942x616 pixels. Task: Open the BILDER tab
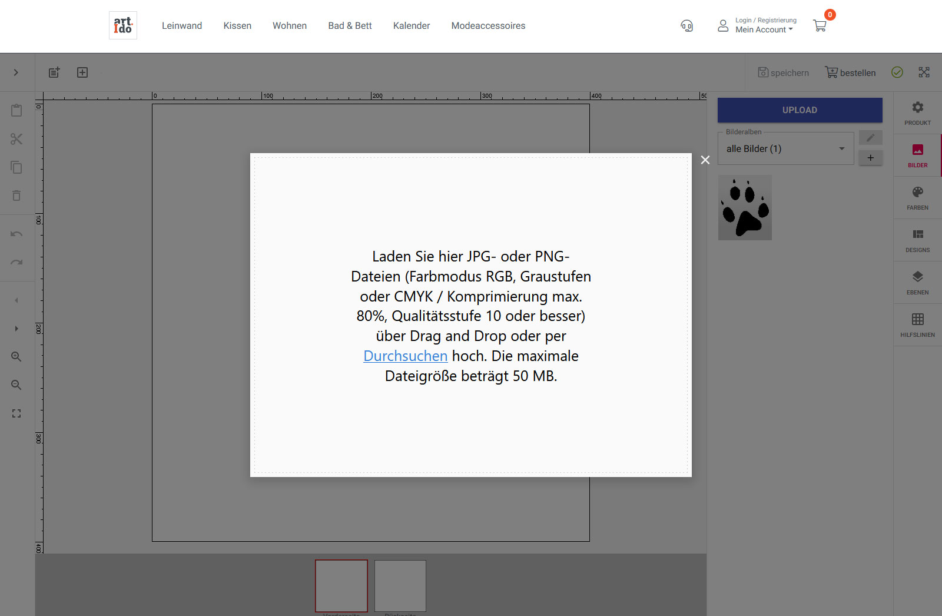click(x=917, y=155)
